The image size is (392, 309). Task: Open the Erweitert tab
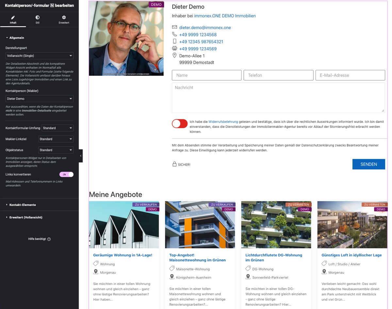[64, 20]
